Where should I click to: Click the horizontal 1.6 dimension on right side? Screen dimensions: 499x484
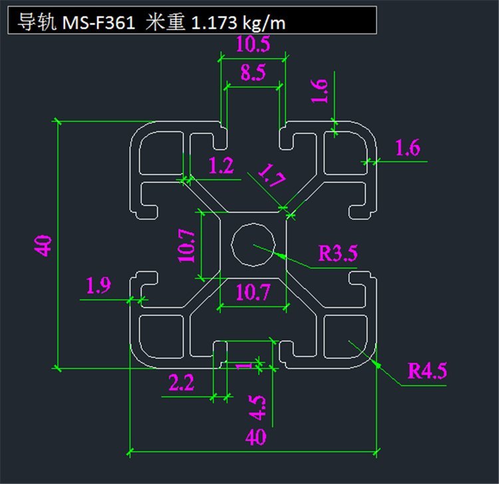click(408, 148)
